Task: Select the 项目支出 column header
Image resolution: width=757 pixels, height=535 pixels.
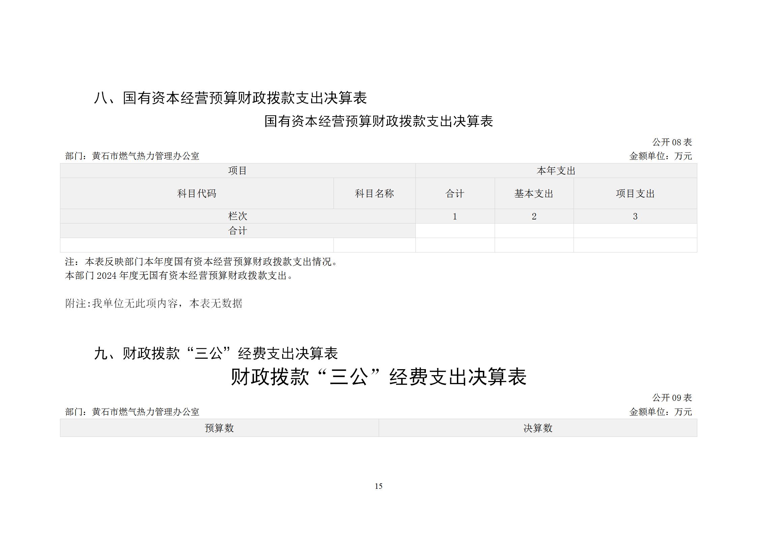Action: [x=635, y=194]
